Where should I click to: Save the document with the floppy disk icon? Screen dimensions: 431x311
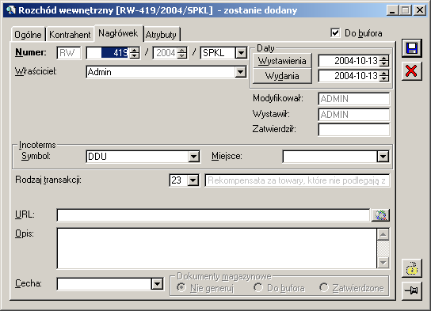[411, 48]
